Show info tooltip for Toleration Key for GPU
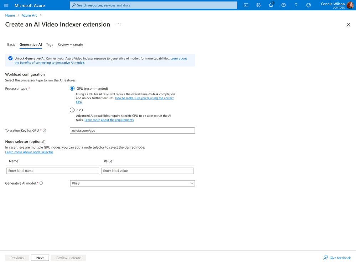 45,130
